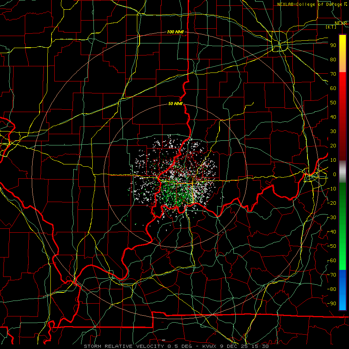Screen dimensions: 349x349
Task: Click the -10 value on the scale
Action: pos(332,189)
